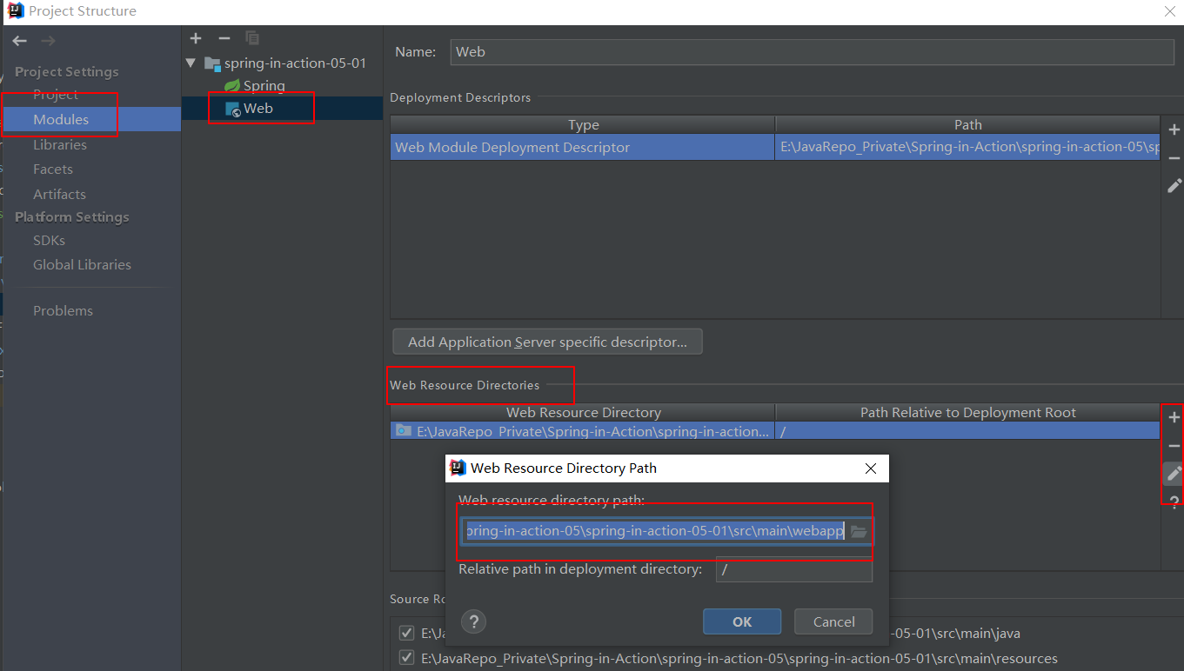Toggle the src\main\resources source root checkbox
The width and height of the screenshot is (1184, 671).
[x=406, y=658]
